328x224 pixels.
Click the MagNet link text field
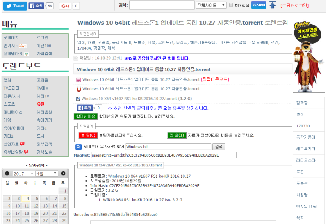(164, 155)
